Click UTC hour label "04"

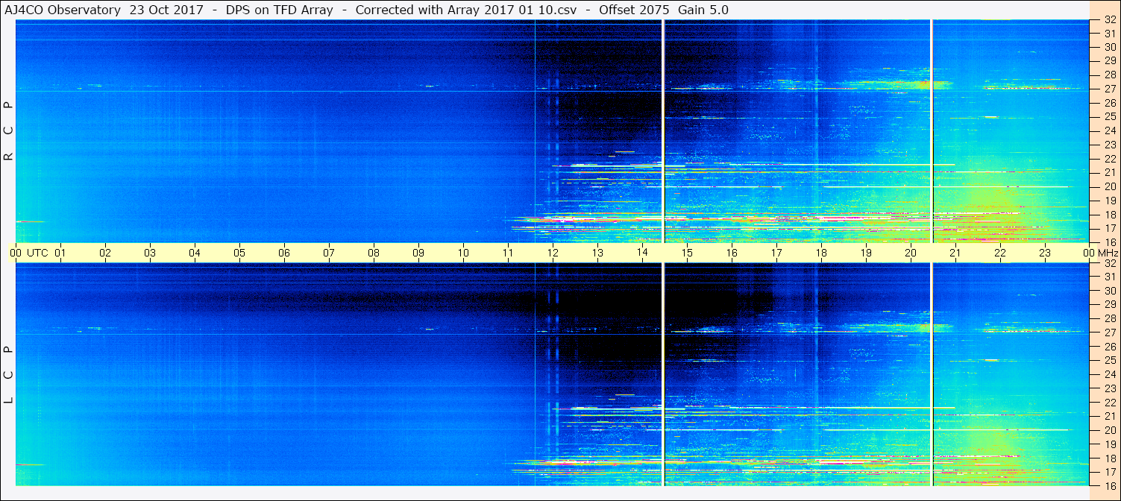pos(195,253)
